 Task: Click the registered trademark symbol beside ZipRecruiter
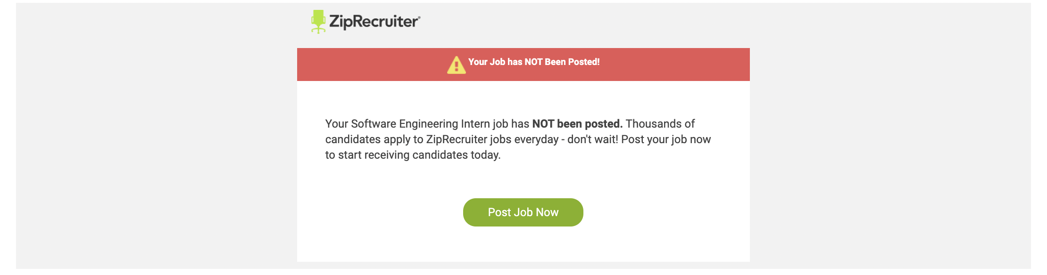tap(419, 17)
